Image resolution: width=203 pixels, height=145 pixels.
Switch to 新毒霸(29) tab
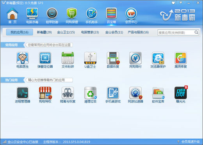click(x=45, y=32)
